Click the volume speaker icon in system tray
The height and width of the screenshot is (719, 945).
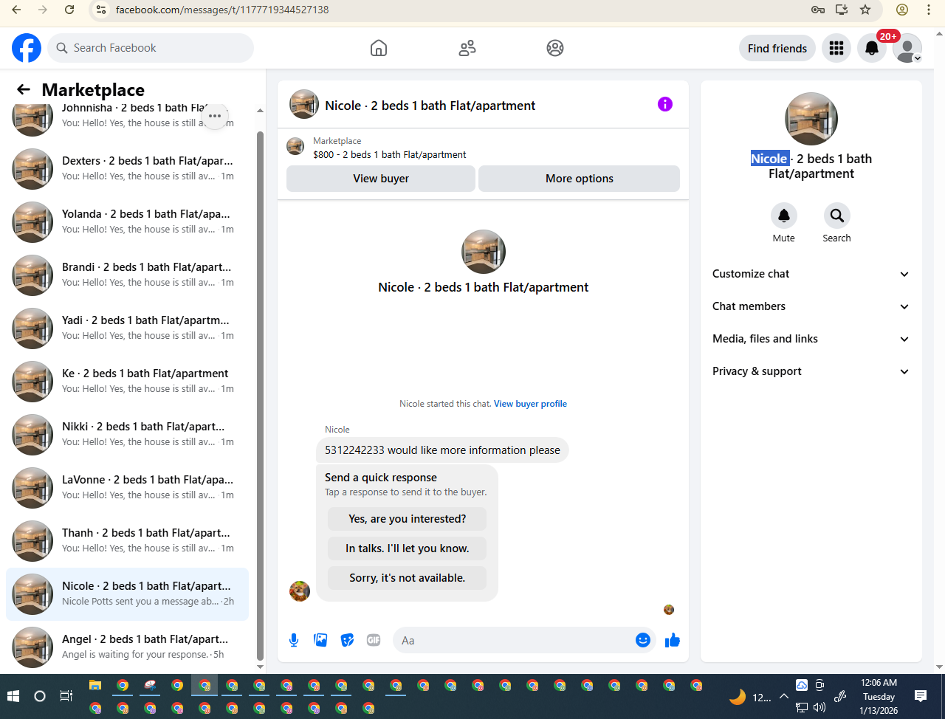pos(819,707)
